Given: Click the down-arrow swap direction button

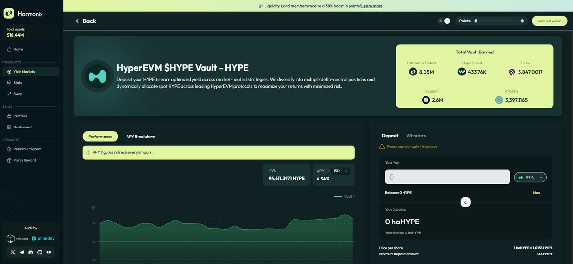Looking at the screenshot, I should 466,202.
